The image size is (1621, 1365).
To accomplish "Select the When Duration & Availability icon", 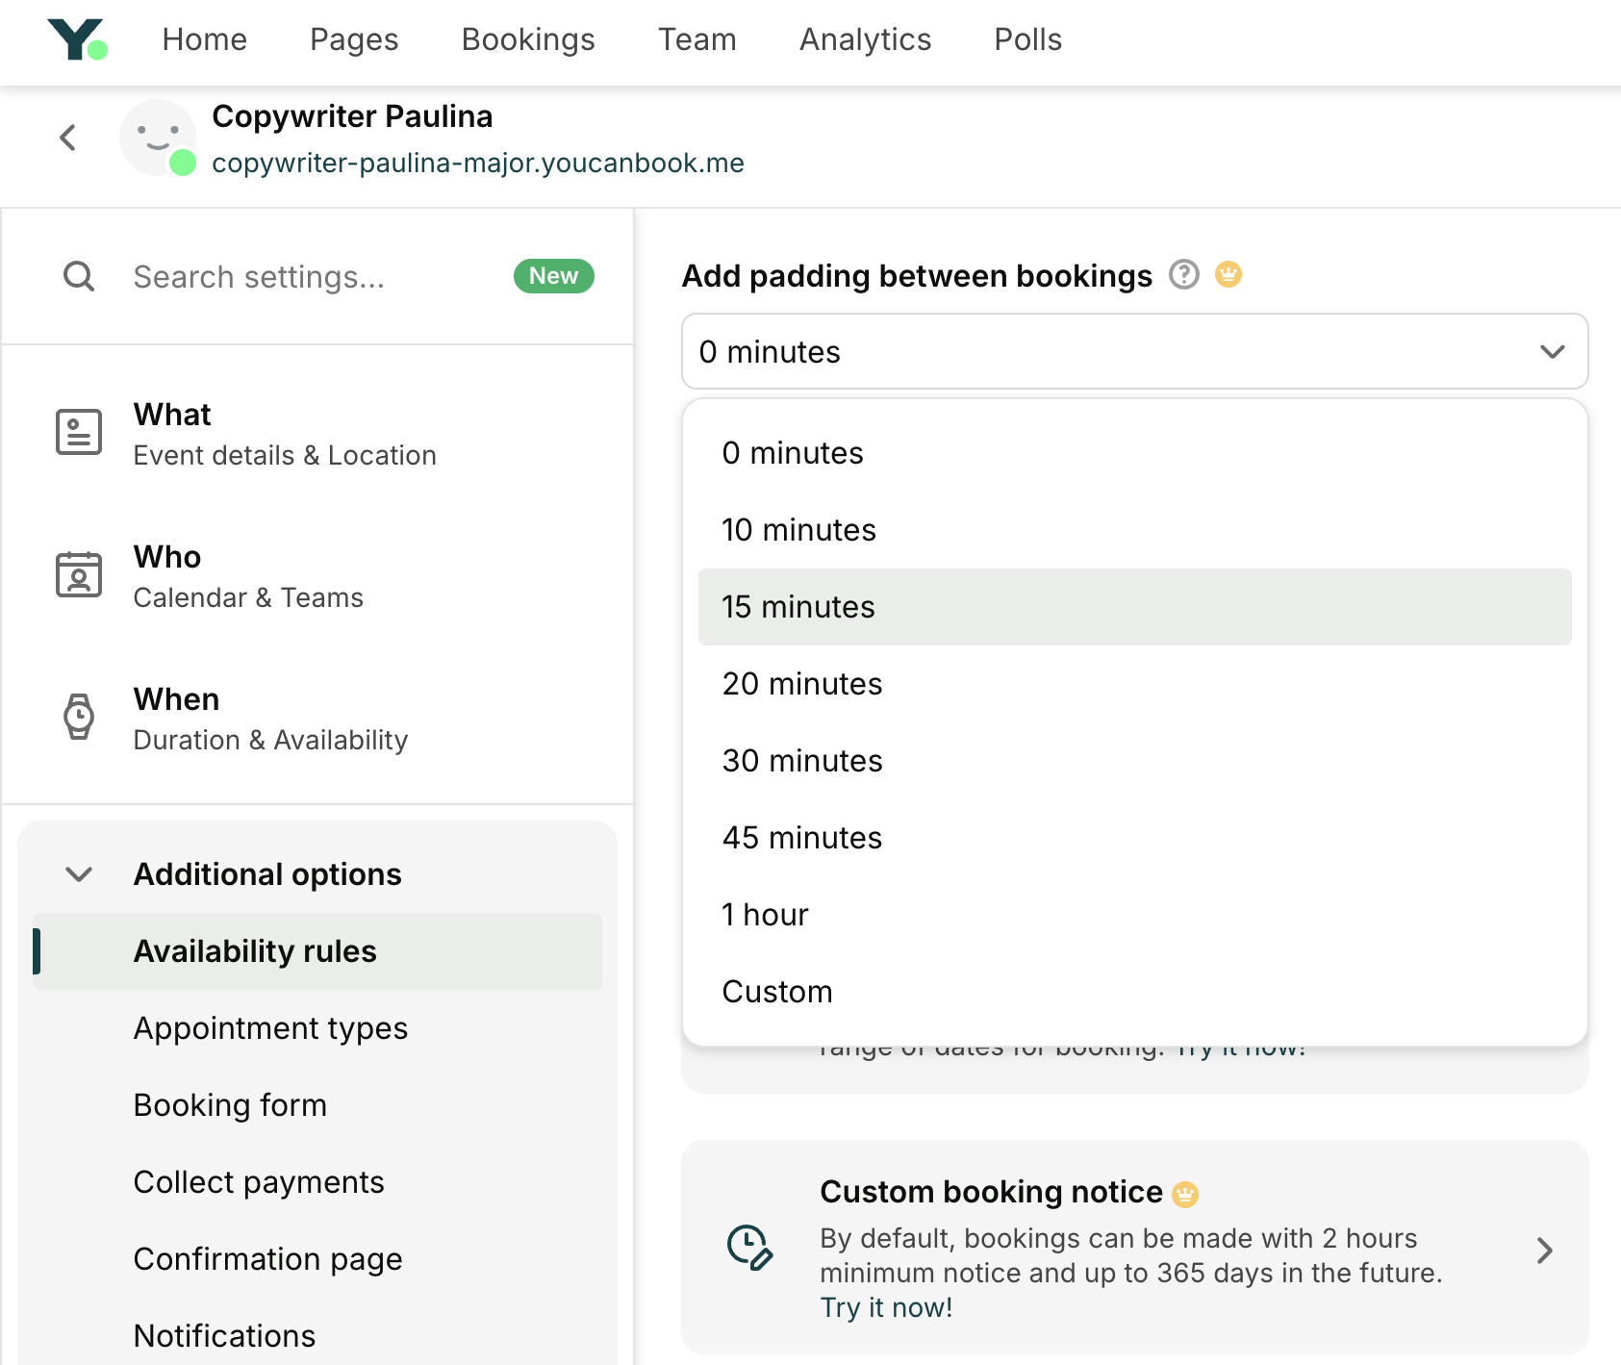I will (79, 717).
